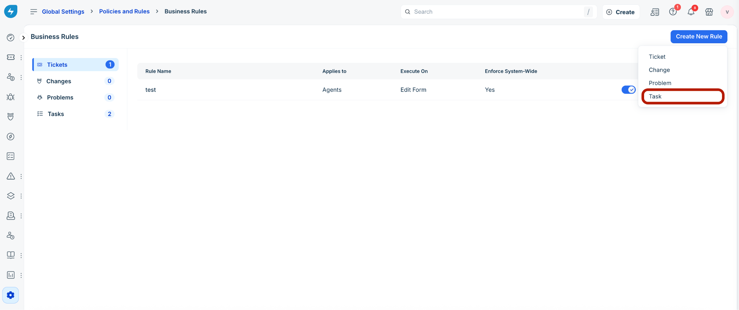Screen dimensions: 739x310
Task: Expand the sidebar with the chevron arrow
Action: (x=23, y=37)
